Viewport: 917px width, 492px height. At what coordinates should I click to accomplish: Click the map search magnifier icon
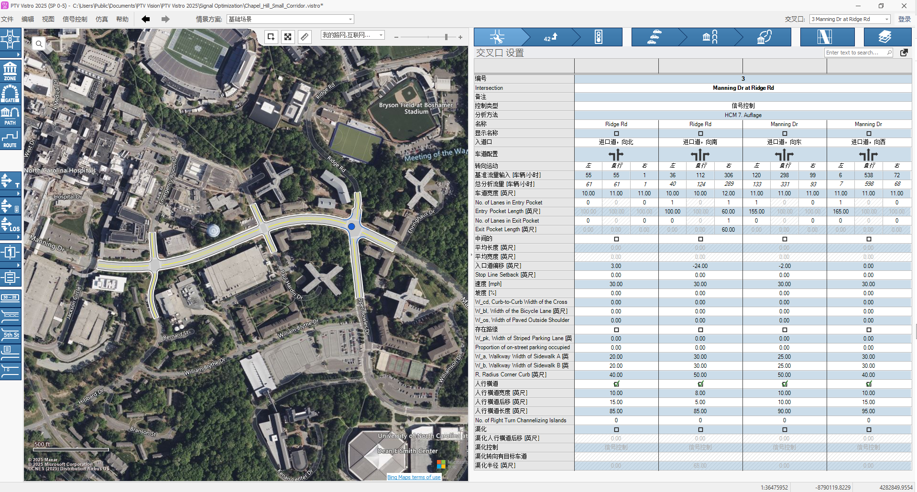coord(39,43)
